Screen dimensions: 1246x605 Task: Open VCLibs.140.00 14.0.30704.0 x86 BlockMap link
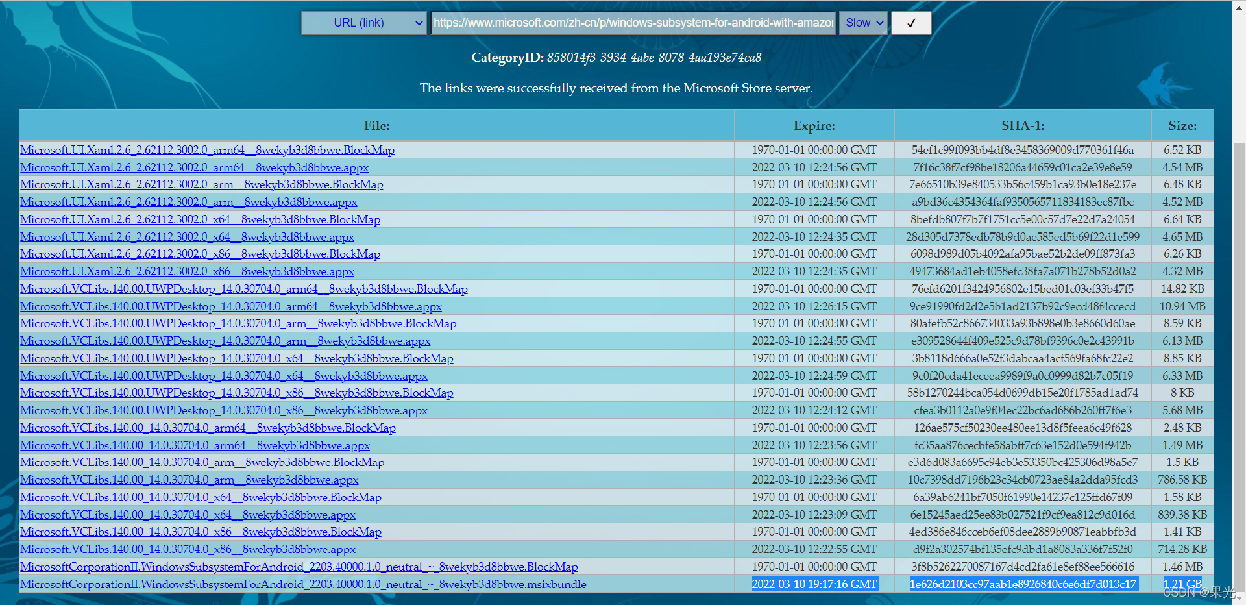pyautogui.click(x=201, y=532)
